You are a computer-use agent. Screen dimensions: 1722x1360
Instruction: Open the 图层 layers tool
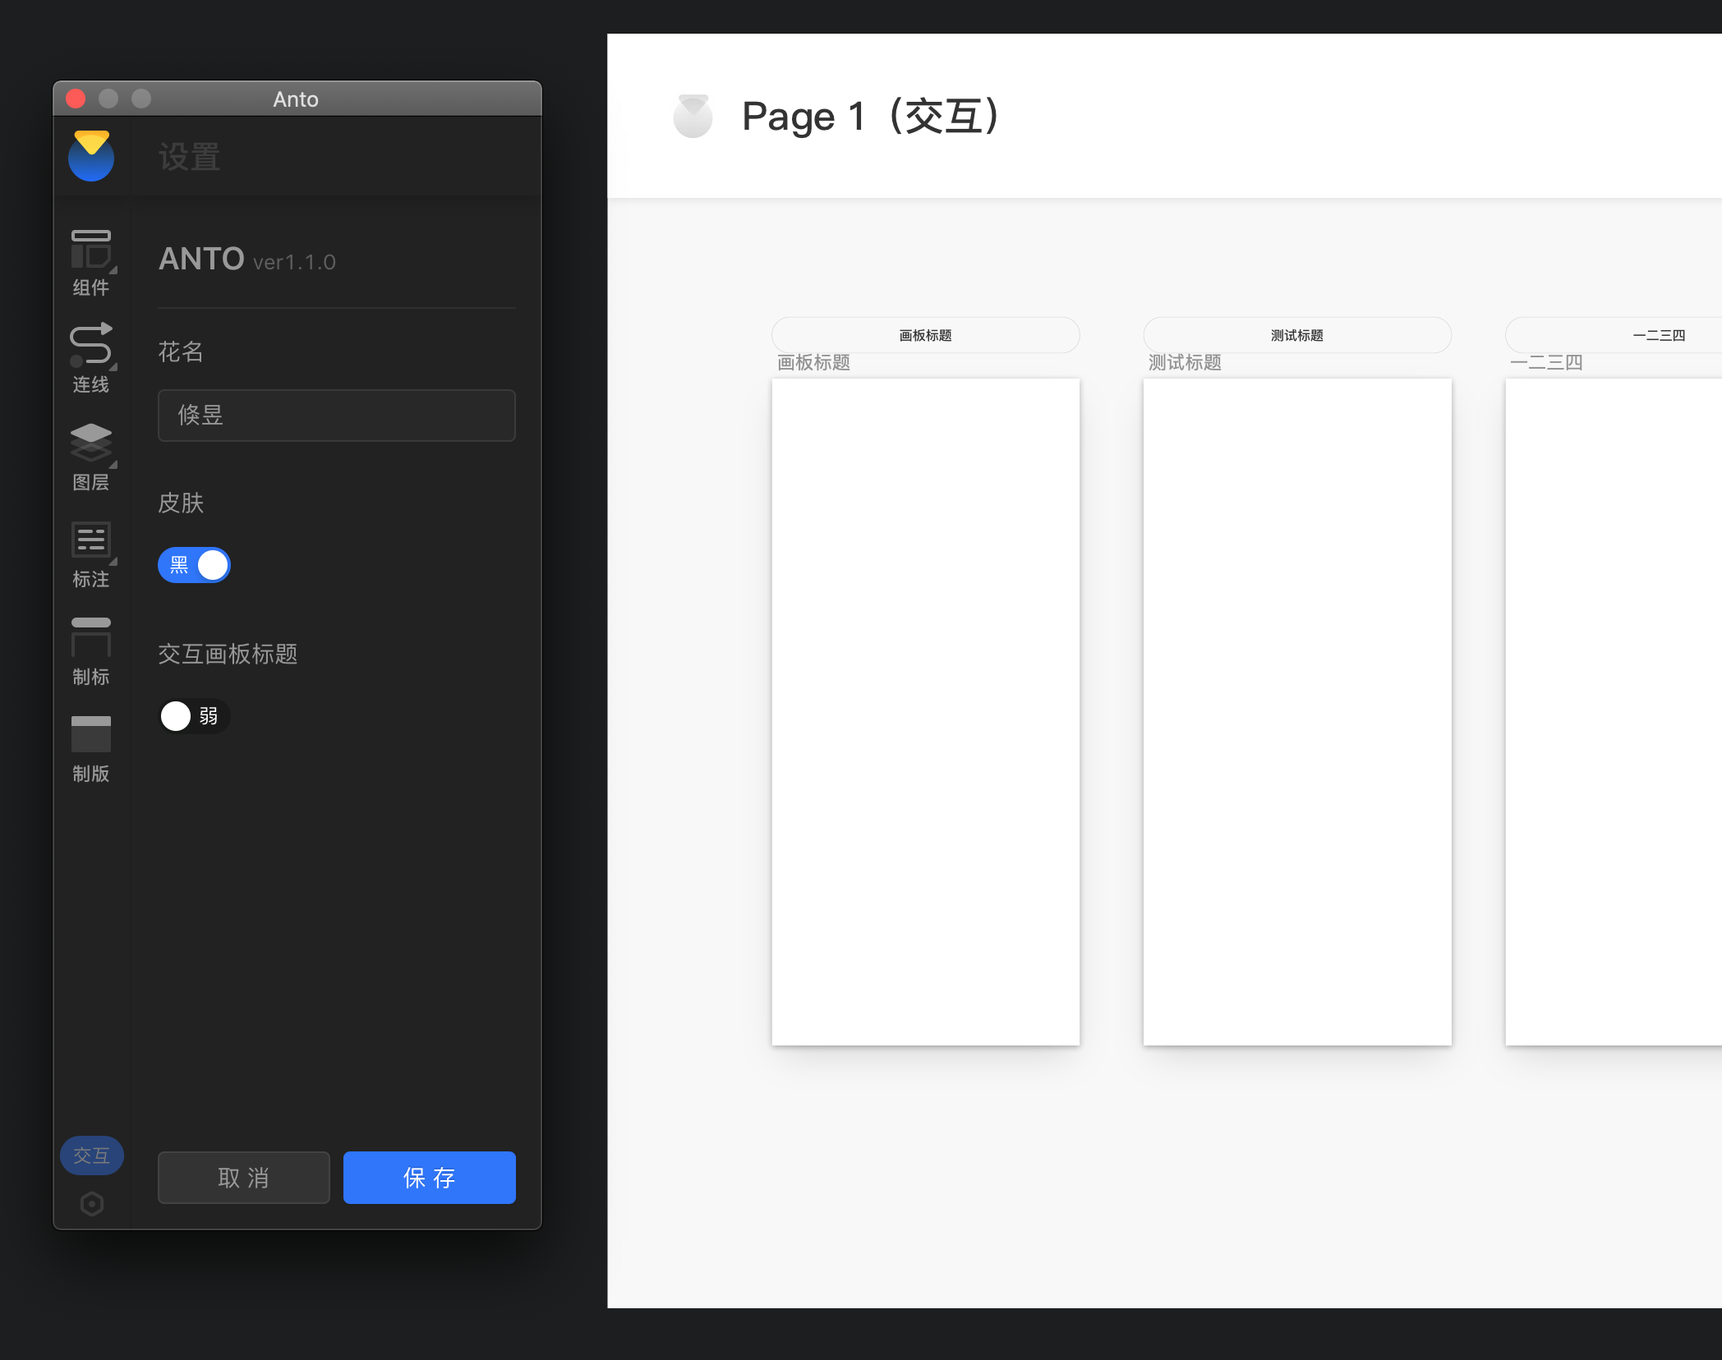[91, 457]
